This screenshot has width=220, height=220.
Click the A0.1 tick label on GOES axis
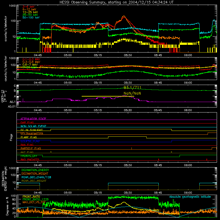click(x=13, y=102)
